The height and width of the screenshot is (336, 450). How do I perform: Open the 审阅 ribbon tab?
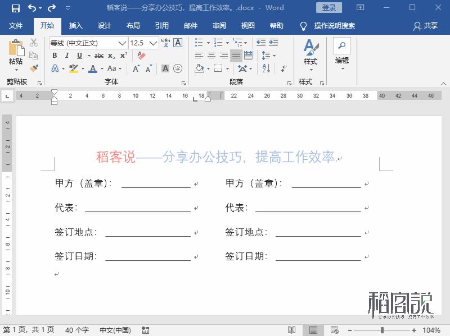pyautogui.click(x=219, y=26)
